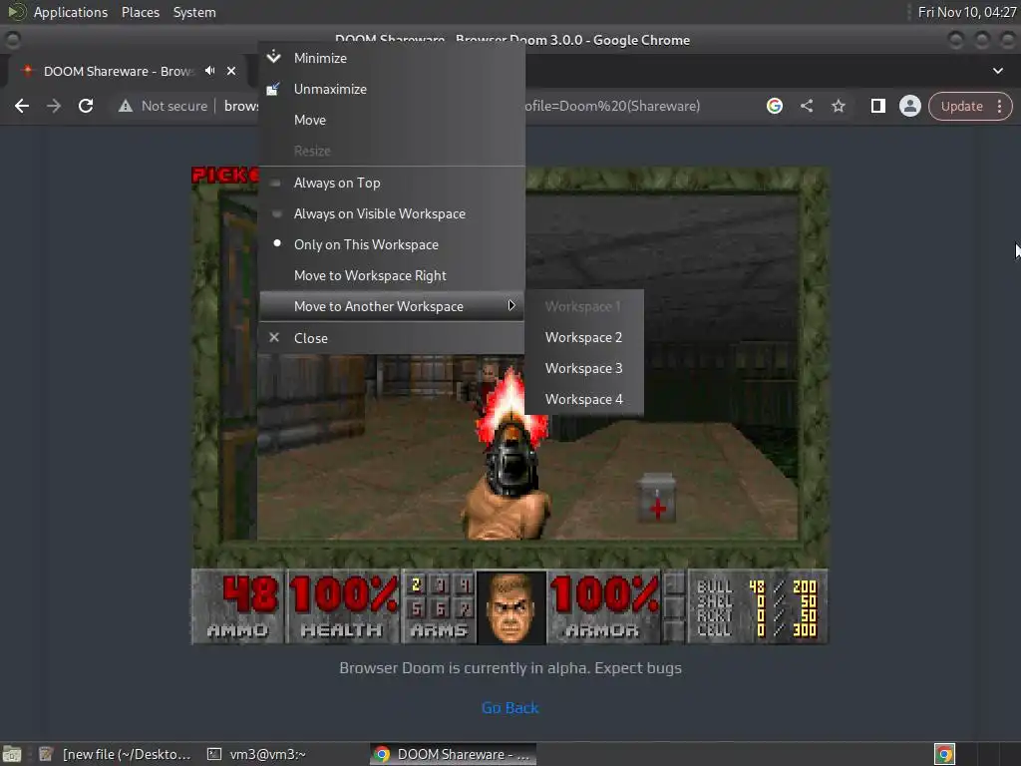Screen dimensions: 1021x766
Task: Choose Close in the window menu
Action: point(391,338)
